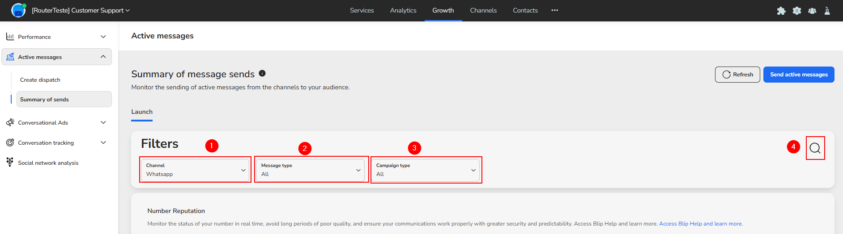Collapse the Active messages section chevron
Viewport: 843px width, 234px height.
[x=103, y=57]
